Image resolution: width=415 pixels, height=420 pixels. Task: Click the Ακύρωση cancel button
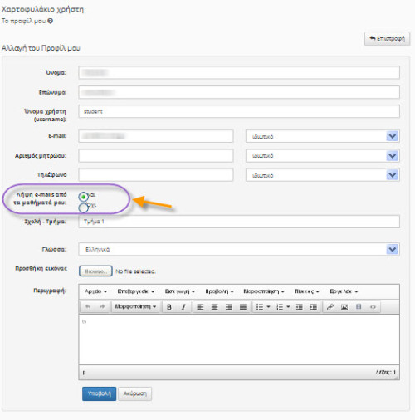(x=134, y=393)
